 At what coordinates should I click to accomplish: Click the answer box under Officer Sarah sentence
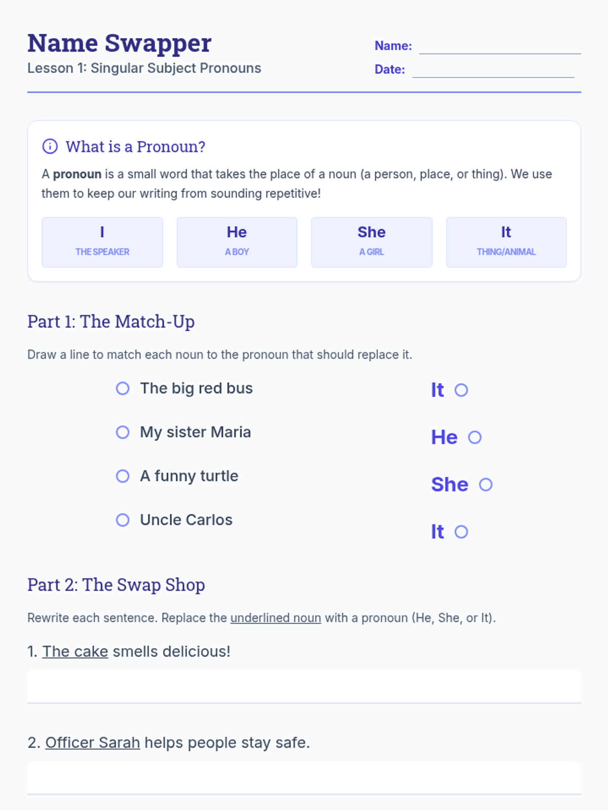(x=304, y=778)
